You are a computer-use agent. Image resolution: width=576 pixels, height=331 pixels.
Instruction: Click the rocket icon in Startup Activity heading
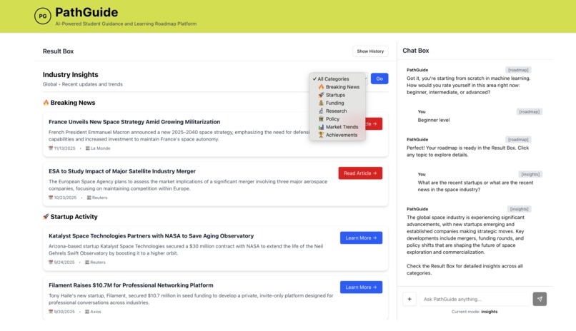coord(46,217)
